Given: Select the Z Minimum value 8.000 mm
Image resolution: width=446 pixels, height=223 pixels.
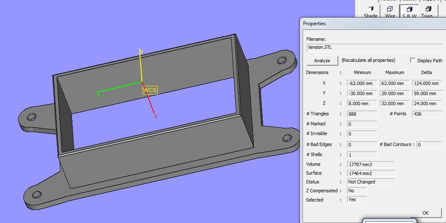Looking at the screenshot, I should (362, 104).
